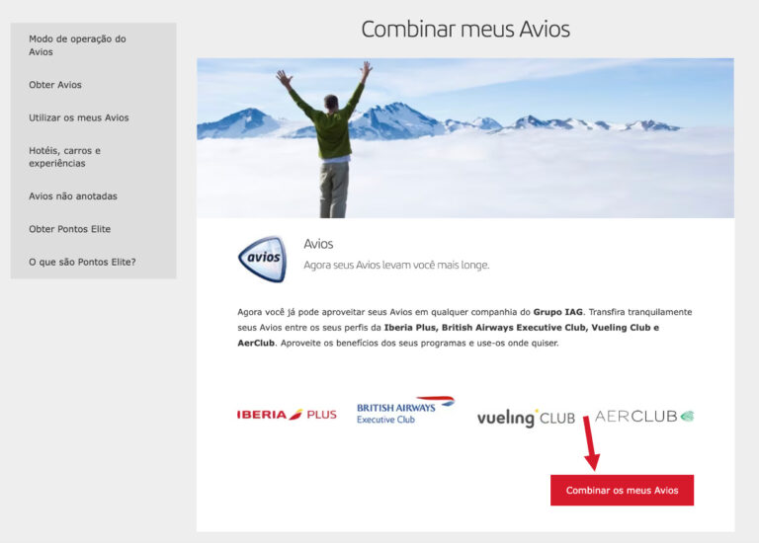Select Obter Avios in the sidebar
Image resolution: width=759 pixels, height=543 pixels.
(x=55, y=85)
